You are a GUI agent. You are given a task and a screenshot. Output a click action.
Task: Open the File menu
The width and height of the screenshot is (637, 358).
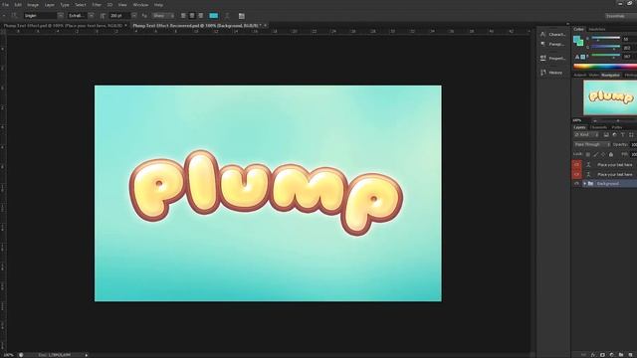tap(6, 5)
